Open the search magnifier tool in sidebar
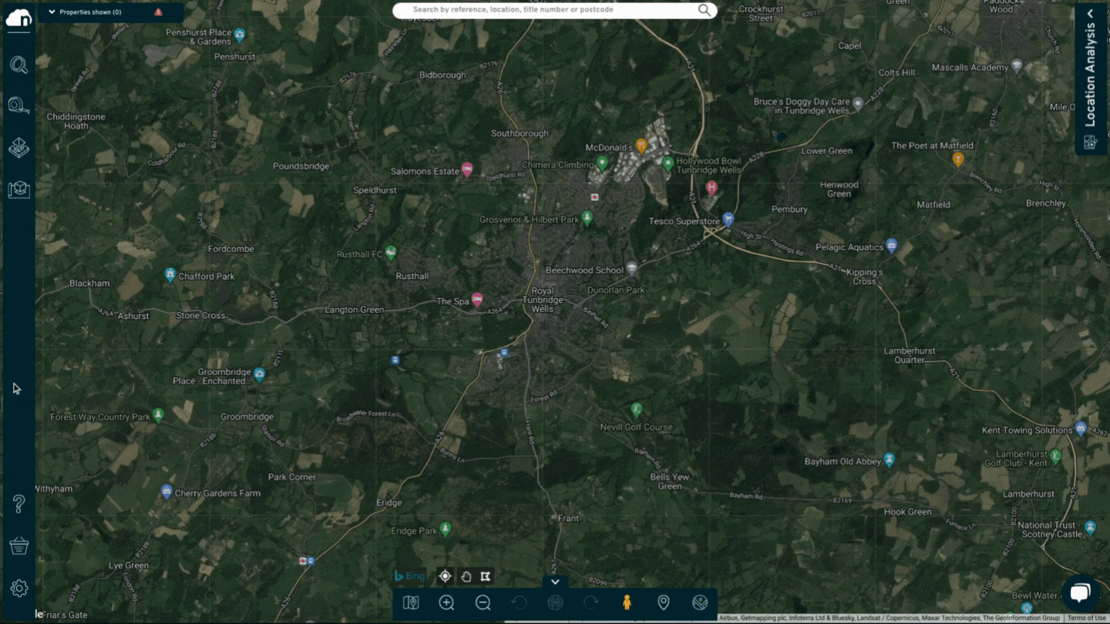This screenshot has height=624, width=1110. tap(18, 65)
